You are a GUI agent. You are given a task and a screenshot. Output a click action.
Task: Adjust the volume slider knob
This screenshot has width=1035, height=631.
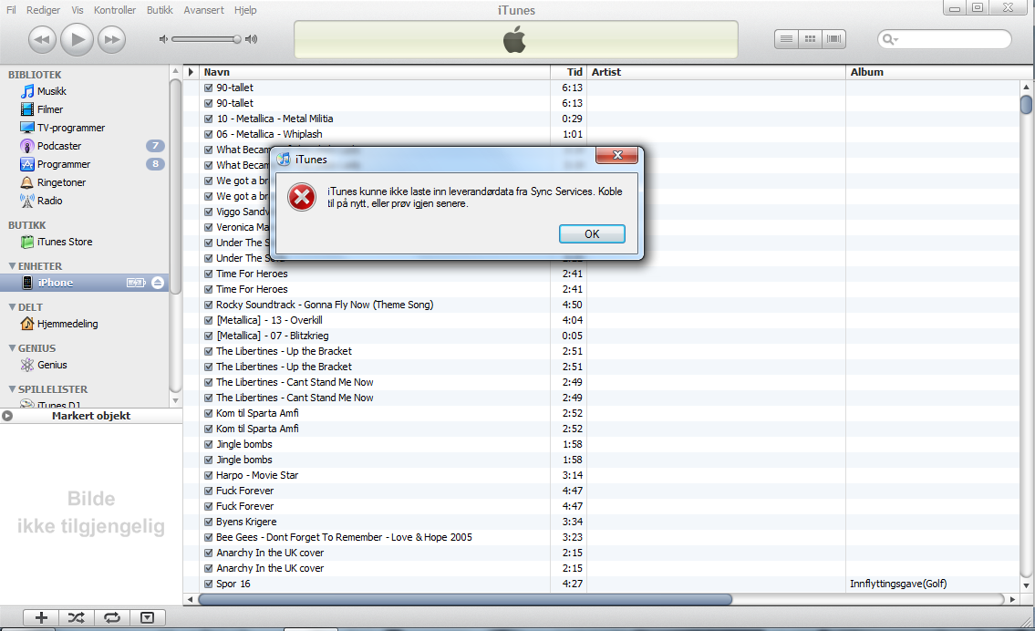pos(236,39)
